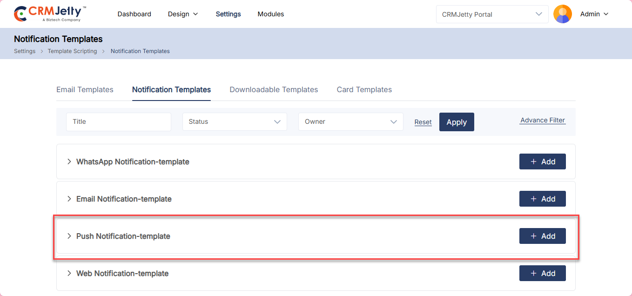Expand the Web Notification-template section
The image size is (632, 296).
[122, 273]
